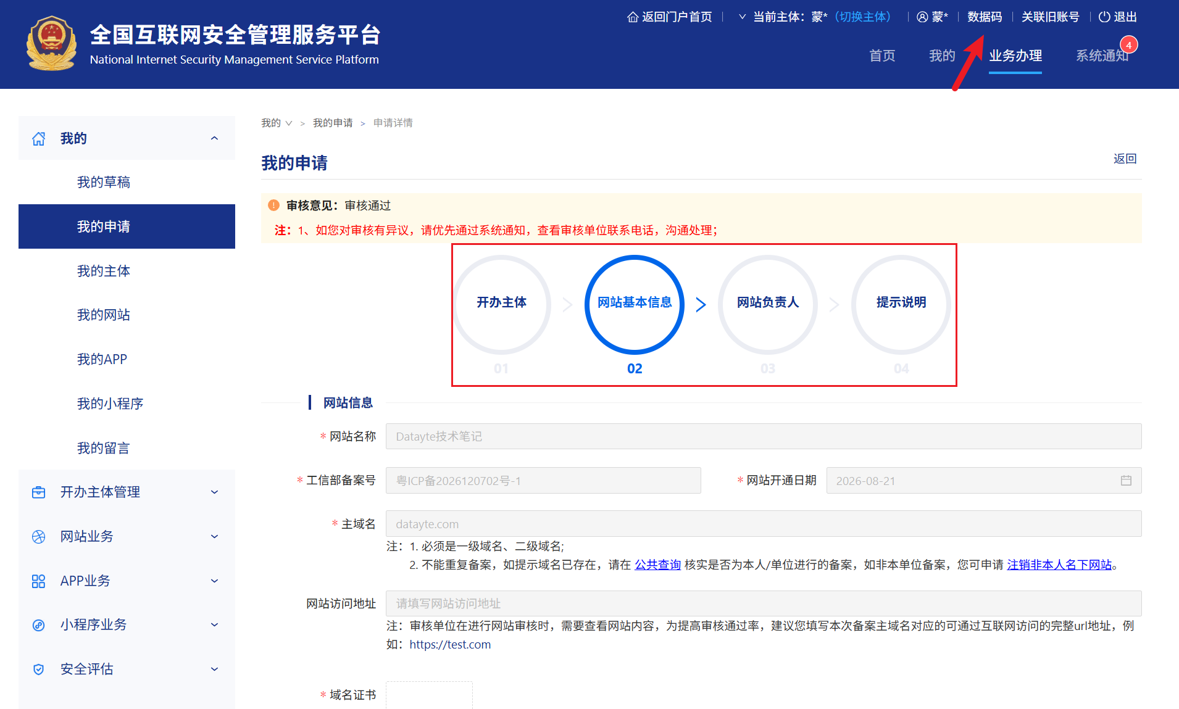Select 我的申请 in sidebar

click(x=127, y=226)
